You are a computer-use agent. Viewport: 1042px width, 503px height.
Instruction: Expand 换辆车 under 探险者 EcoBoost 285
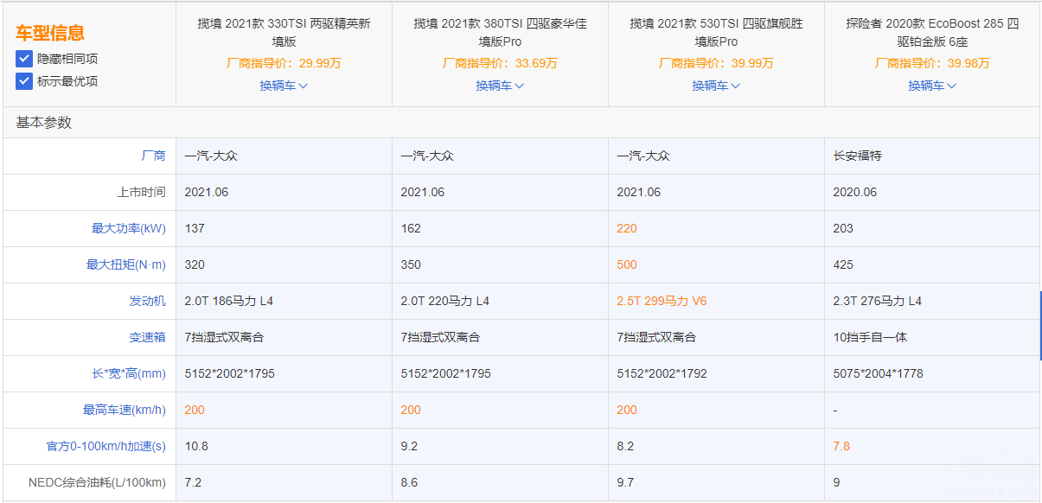[932, 86]
